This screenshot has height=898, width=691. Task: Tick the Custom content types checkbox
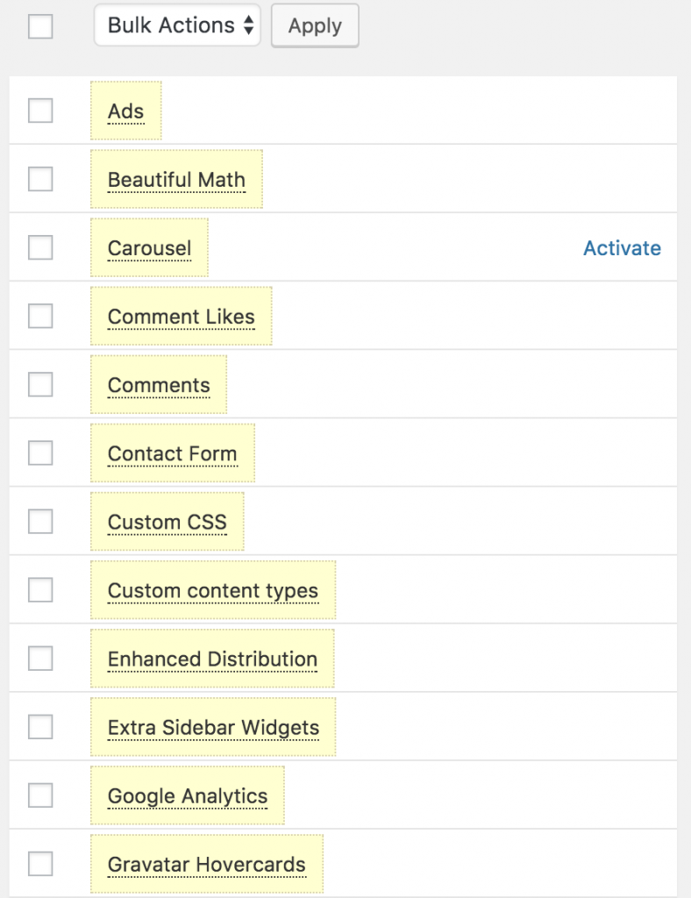[x=40, y=590]
